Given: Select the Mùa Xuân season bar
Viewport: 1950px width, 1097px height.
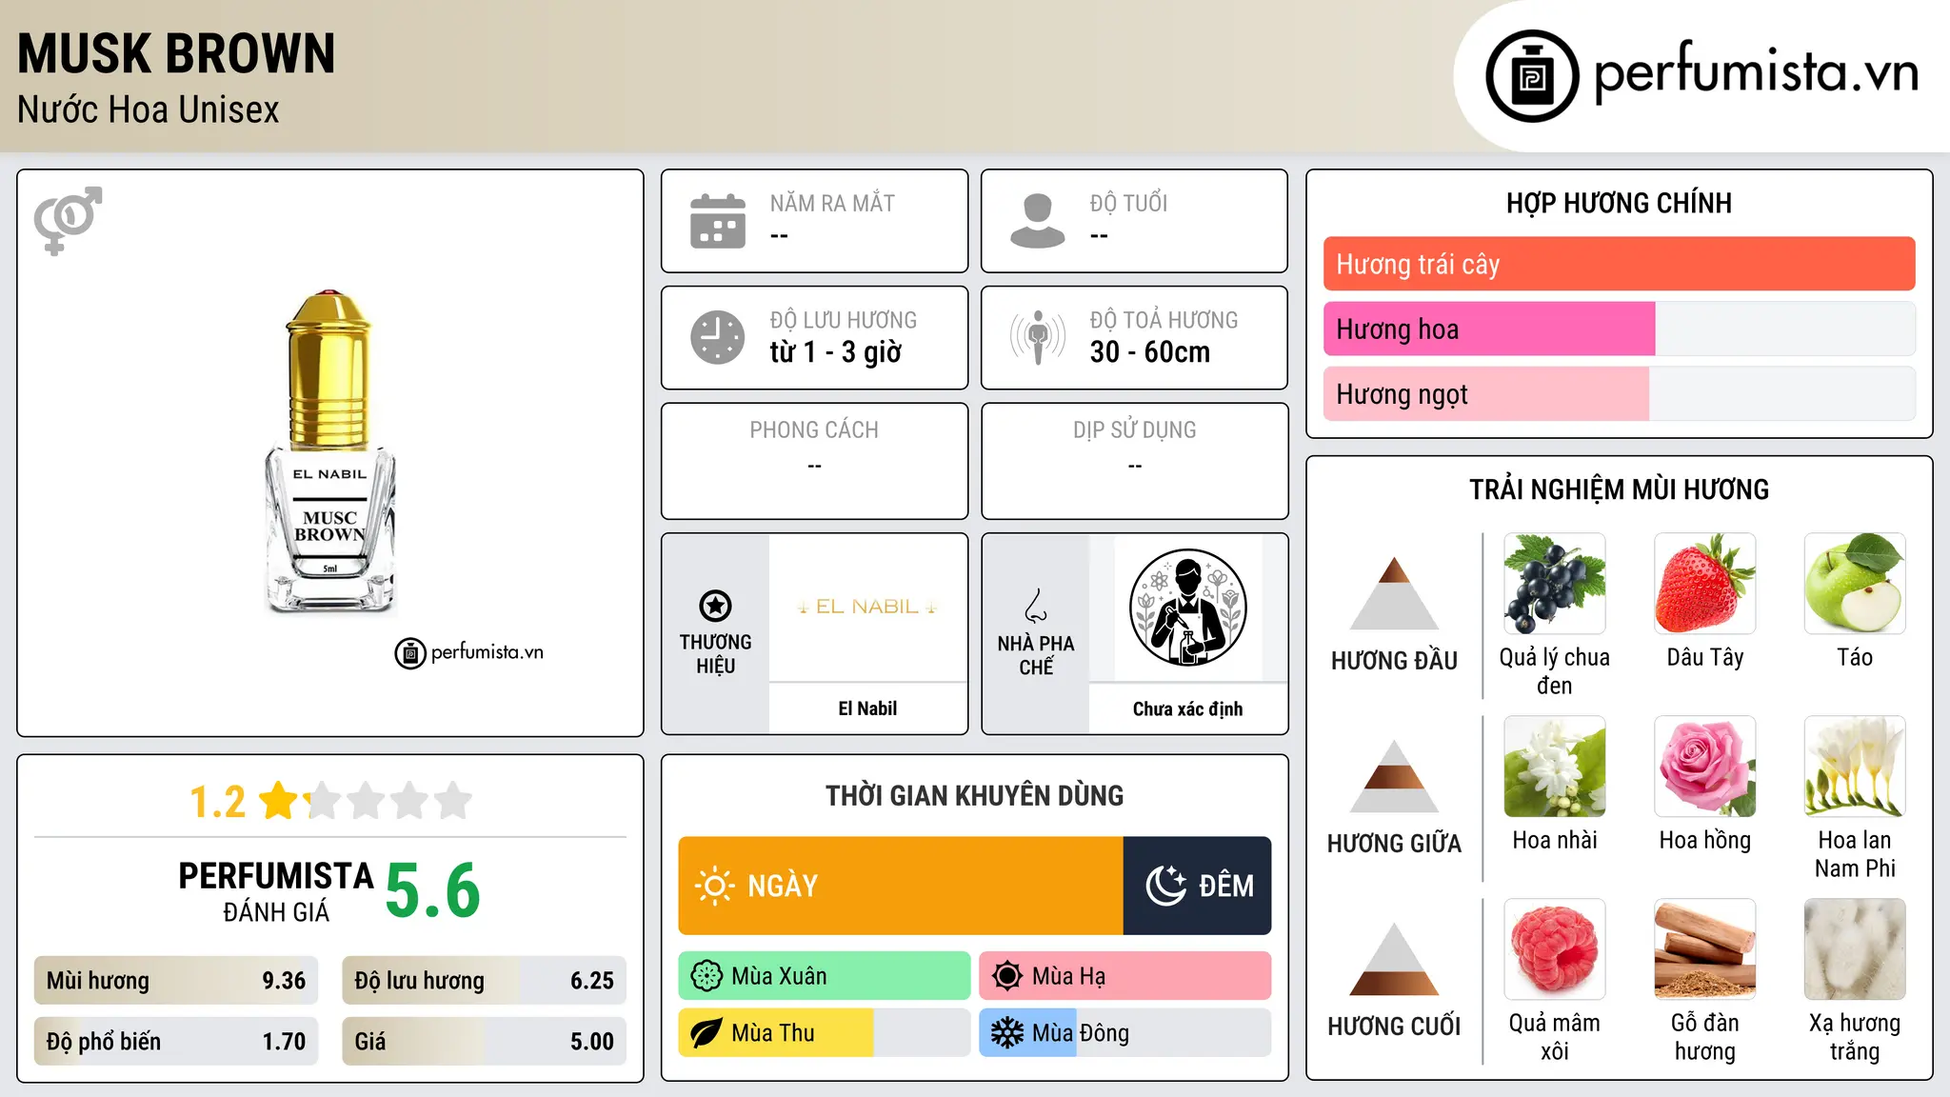Looking at the screenshot, I should [x=825, y=976].
